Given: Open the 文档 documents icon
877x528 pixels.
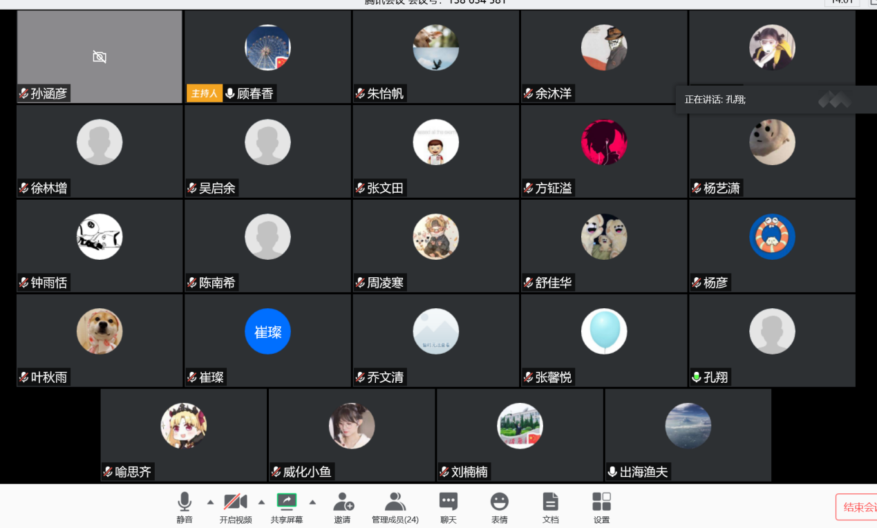Looking at the screenshot, I should (x=550, y=502).
